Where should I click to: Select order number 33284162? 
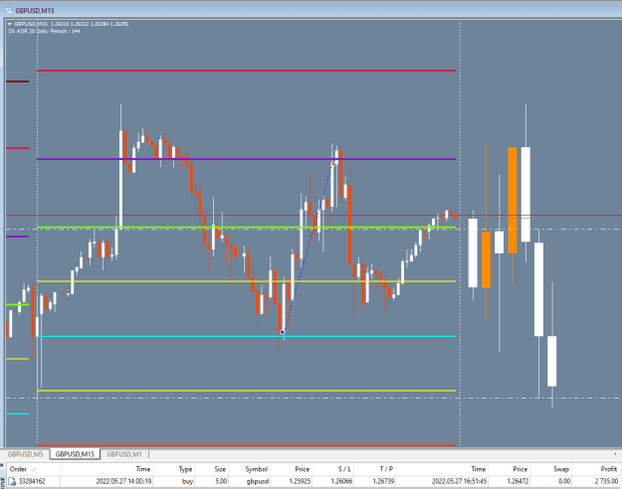tap(32, 481)
